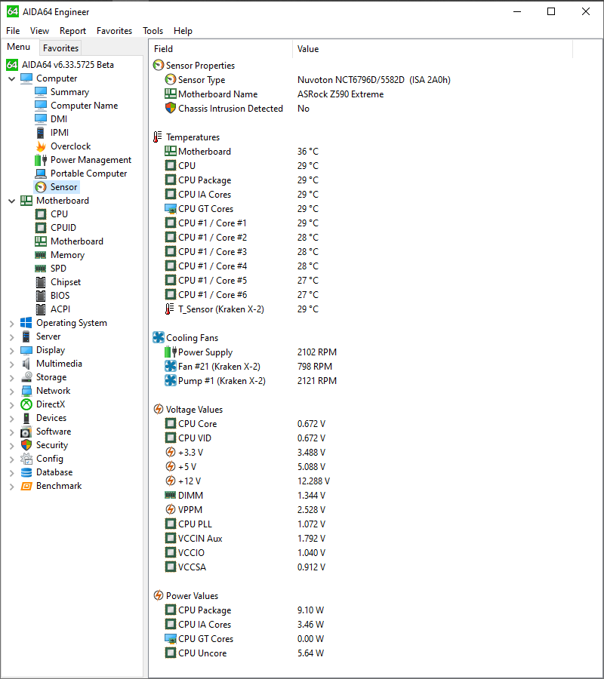
Task: Expand the Display tree node
Action: (11, 351)
